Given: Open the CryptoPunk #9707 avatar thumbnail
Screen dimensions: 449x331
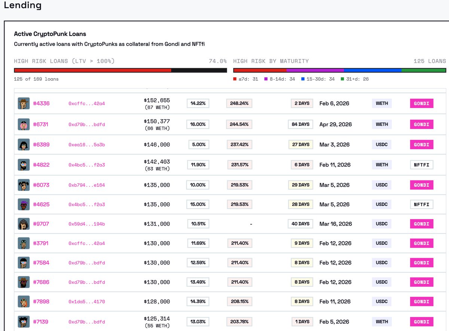Looking at the screenshot, I should (x=24, y=224).
